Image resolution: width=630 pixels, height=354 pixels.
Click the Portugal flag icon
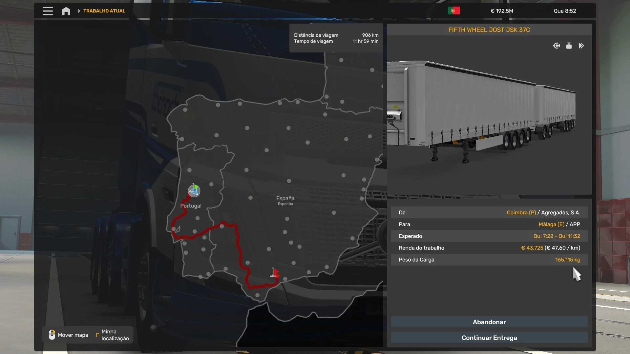tap(454, 11)
